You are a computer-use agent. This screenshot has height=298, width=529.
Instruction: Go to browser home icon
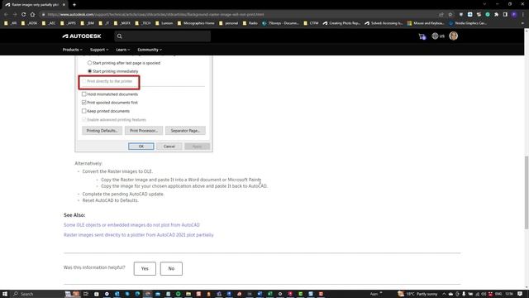point(33,15)
